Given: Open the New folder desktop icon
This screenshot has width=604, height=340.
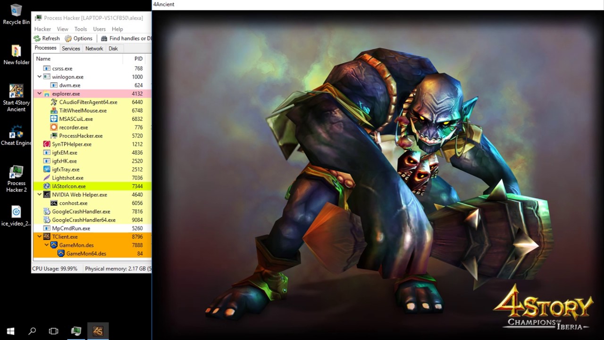Looking at the screenshot, I should tap(16, 55).
